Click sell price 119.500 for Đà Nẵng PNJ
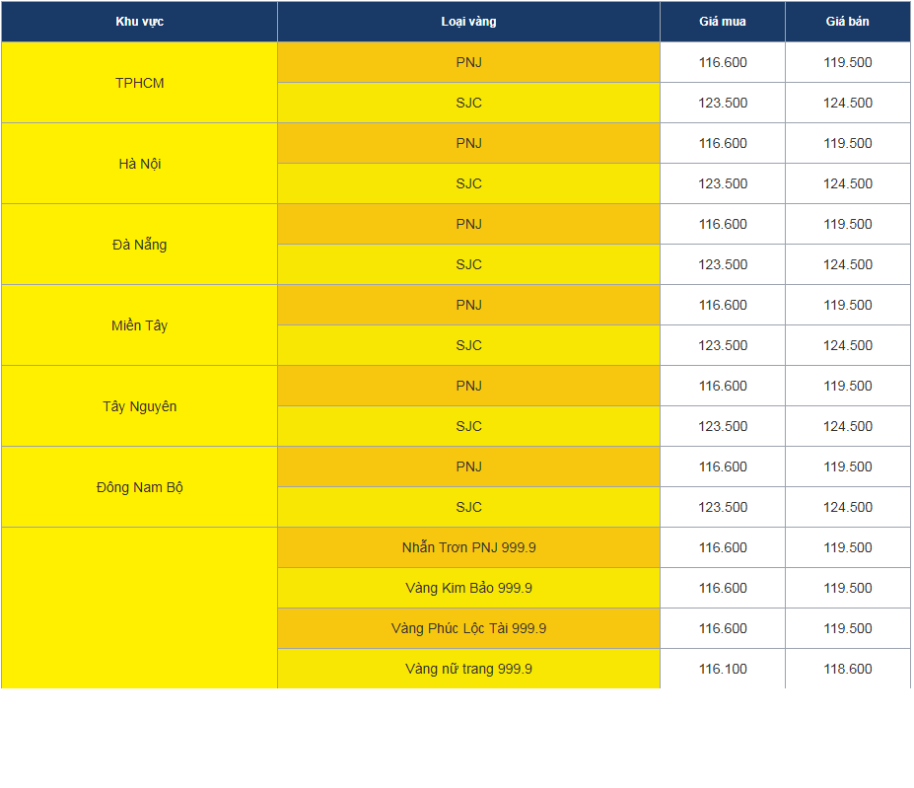This screenshot has width=914, height=788. tap(848, 224)
